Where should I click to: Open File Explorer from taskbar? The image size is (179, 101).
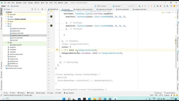[x=95, y=99]
